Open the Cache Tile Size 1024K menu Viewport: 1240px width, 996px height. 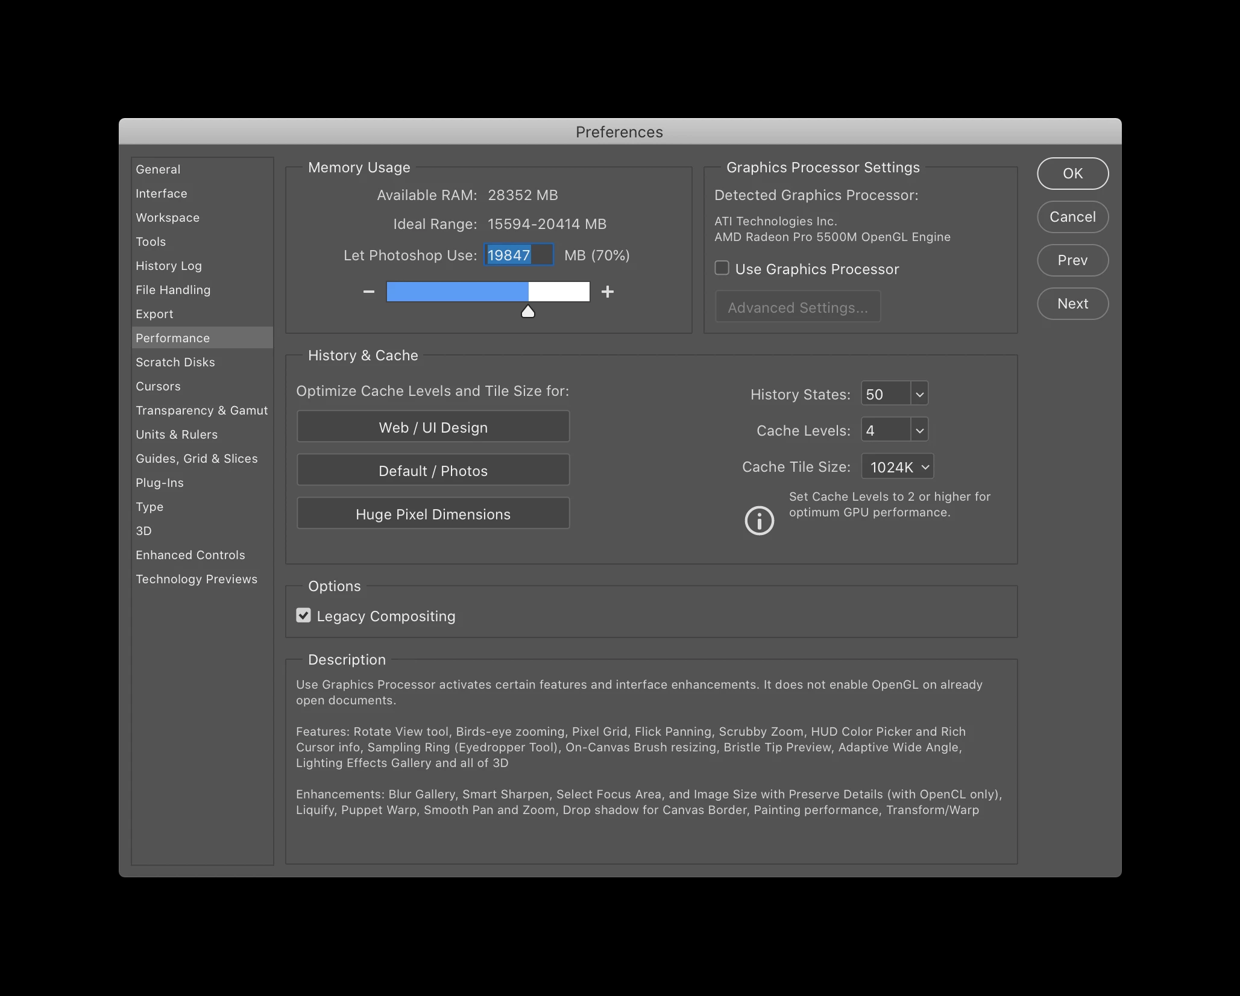point(898,467)
